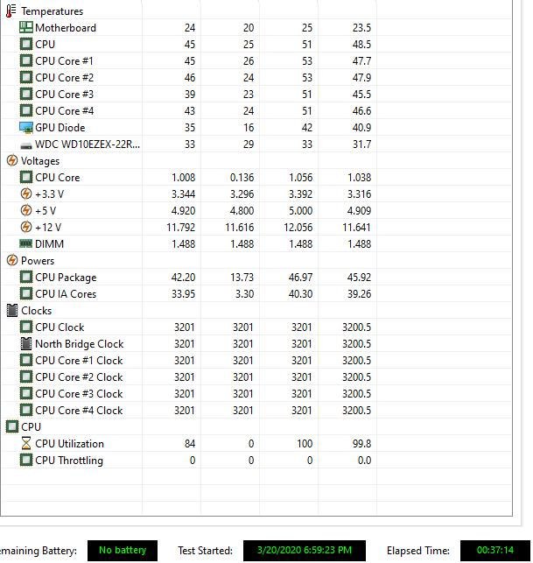This screenshot has width=533, height=563.
Task: Click the Clocks section chip icon
Action: click(12, 310)
